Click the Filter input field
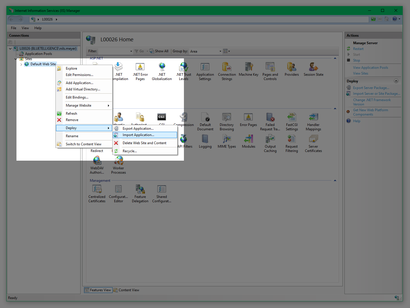 coord(114,51)
